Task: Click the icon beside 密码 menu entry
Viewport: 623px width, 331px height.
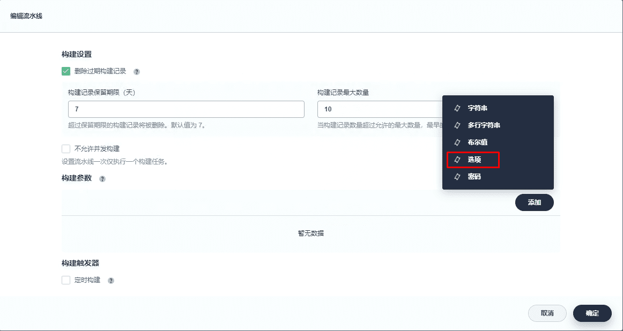Action: (457, 177)
